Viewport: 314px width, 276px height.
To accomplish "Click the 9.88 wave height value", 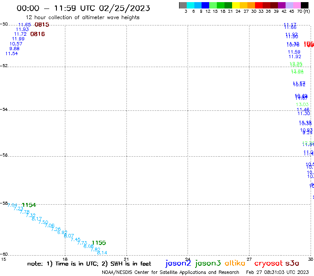I will pyautogui.click(x=14, y=48).
